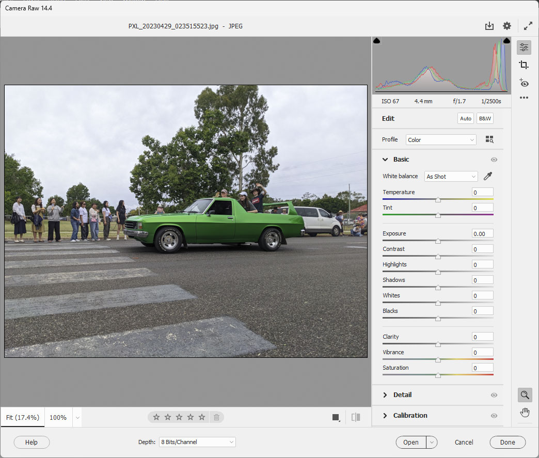Toggle Detail panel visibility eye
This screenshot has height=458, width=539.
[494, 395]
